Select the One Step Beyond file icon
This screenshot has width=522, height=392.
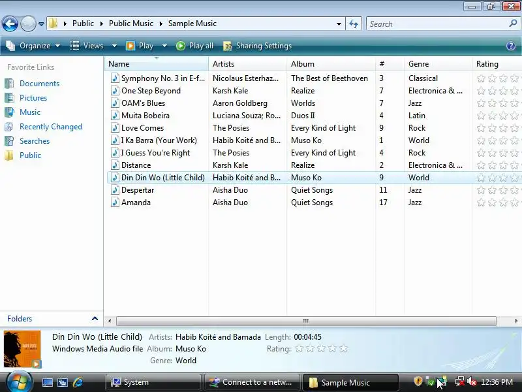pos(115,90)
